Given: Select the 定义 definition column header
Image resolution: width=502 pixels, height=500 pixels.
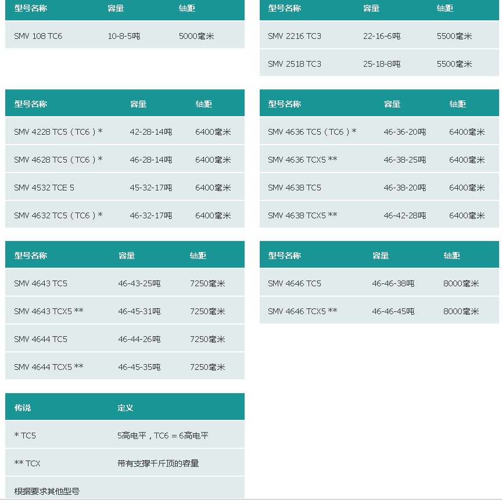Looking at the screenshot, I should click(x=125, y=408).
